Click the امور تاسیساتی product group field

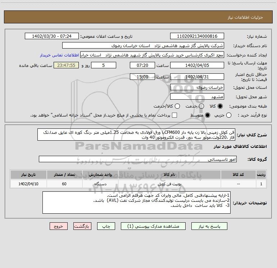[138, 159]
